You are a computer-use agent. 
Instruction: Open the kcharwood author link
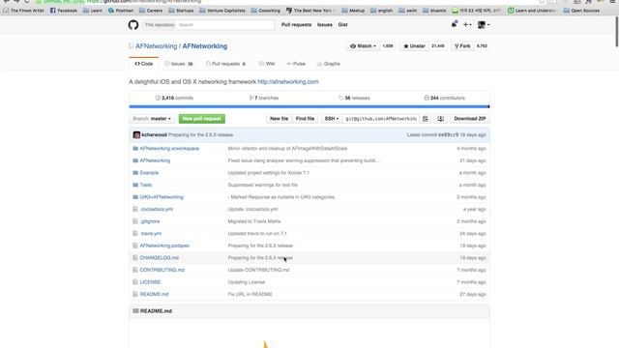click(154, 135)
